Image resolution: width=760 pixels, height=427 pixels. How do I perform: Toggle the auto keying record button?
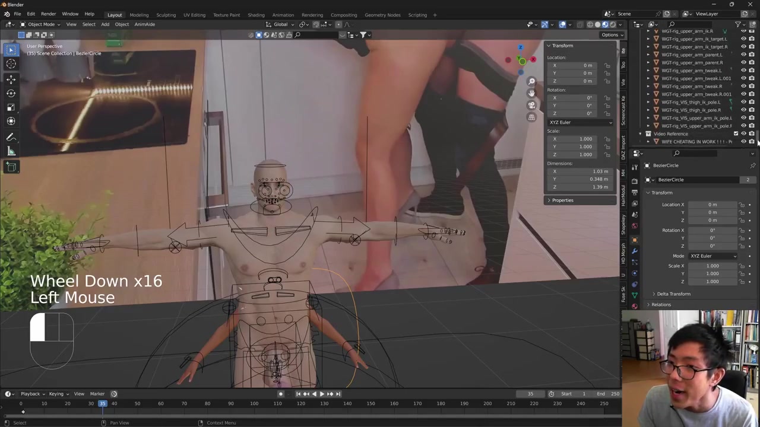281,394
